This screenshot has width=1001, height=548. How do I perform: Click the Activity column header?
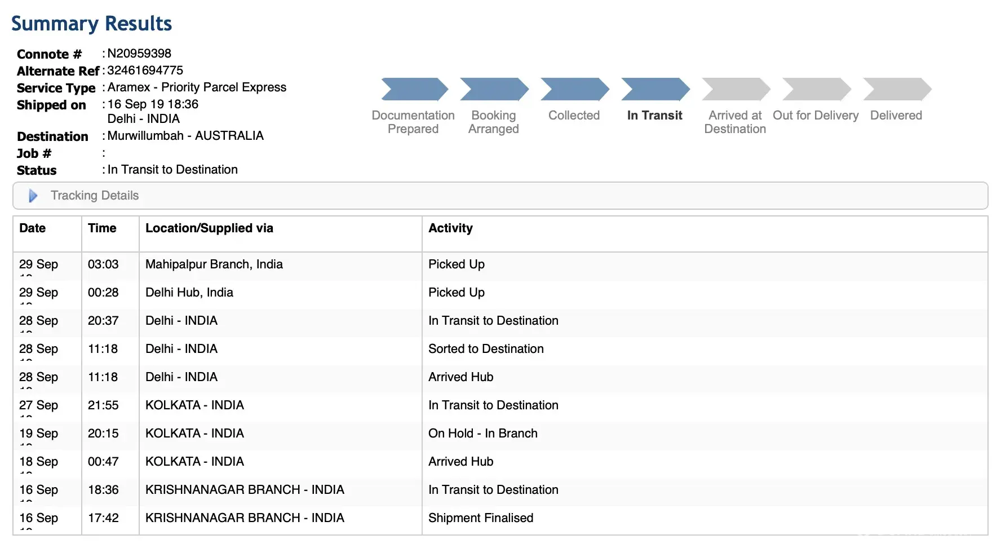click(x=450, y=228)
